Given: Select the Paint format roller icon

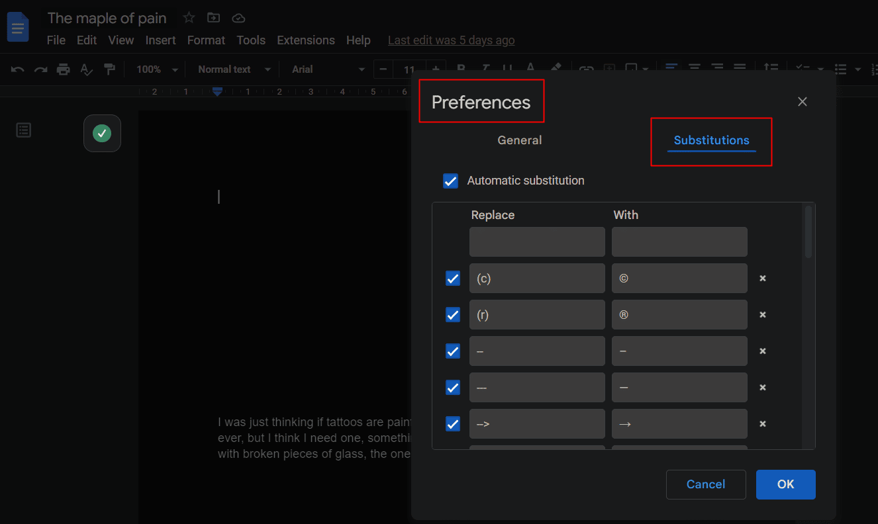Looking at the screenshot, I should point(110,69).
